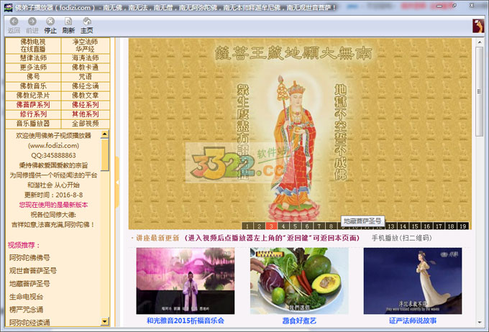
Task: Click the 返回 back arrow icon
Action: click(14, 22)
